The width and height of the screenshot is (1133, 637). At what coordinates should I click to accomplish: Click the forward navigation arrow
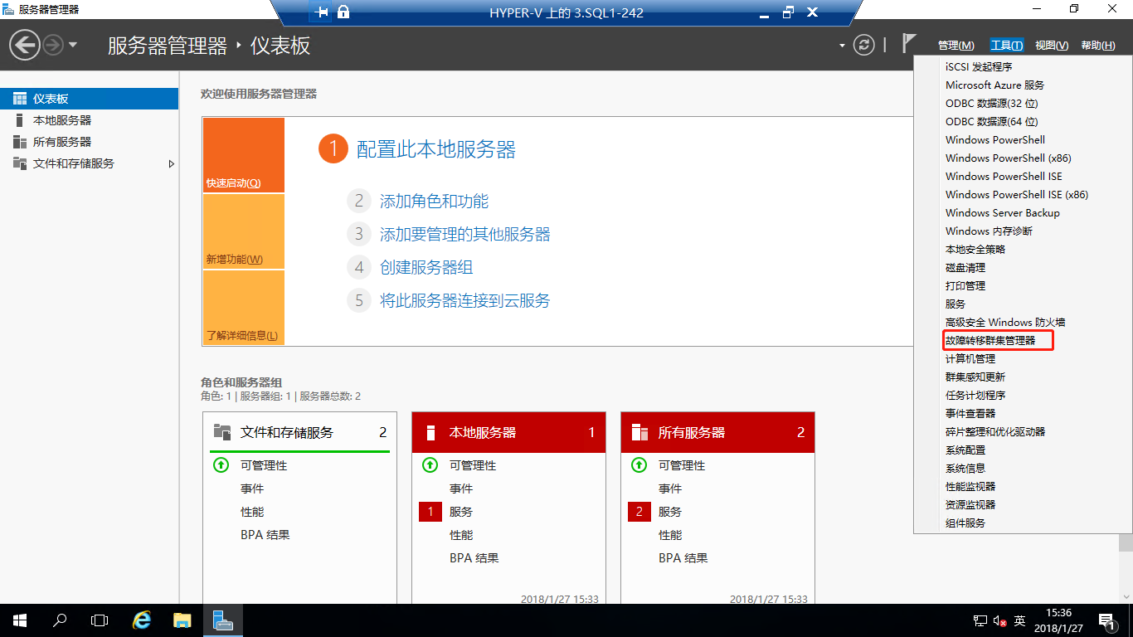(53, 45)
